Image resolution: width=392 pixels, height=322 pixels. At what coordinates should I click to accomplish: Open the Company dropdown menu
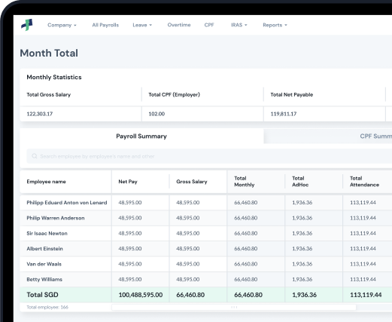tap(62, 25)
